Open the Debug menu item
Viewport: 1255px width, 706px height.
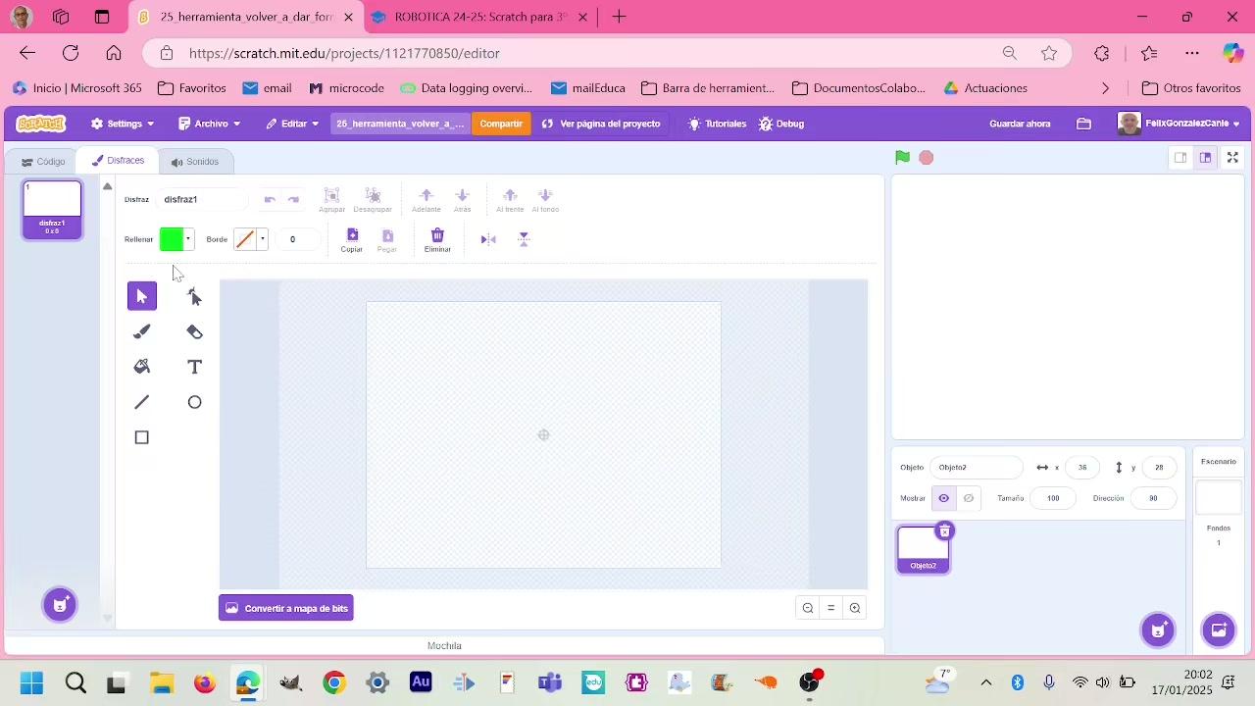pyautogui.click(x=781, y=124)
